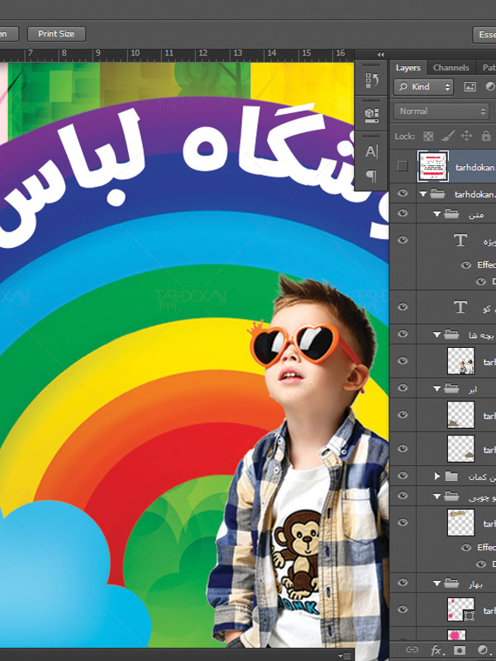Click the lock transparent pixels icon
The width and height of the screenshot is (496, 661).
pos(428,136)
